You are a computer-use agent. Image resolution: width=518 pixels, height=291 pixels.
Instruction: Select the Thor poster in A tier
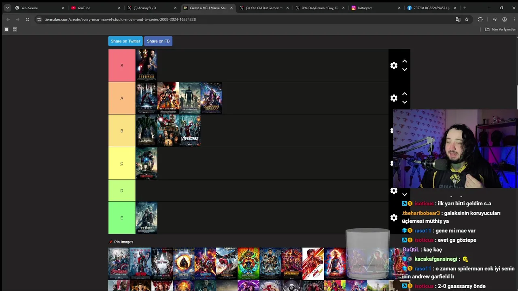tap(146, 98)
